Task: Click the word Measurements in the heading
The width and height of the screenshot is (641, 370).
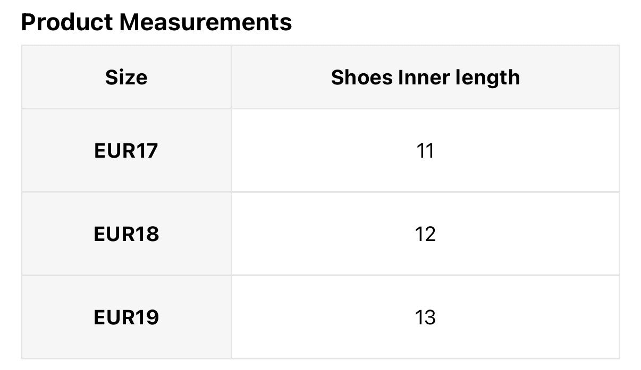Action: click(x=206, y=22)
